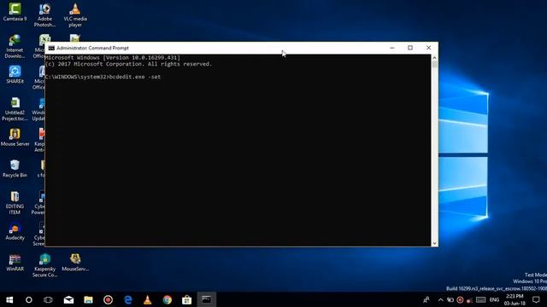Minimize the Command Prompt window
Screen dimensions: 547x307
click(392, 48)
